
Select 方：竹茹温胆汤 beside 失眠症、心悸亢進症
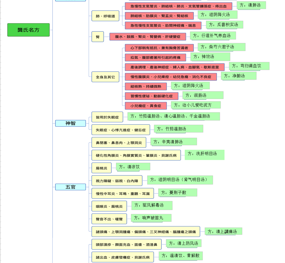pyautogui.click(x=178, y=129)
